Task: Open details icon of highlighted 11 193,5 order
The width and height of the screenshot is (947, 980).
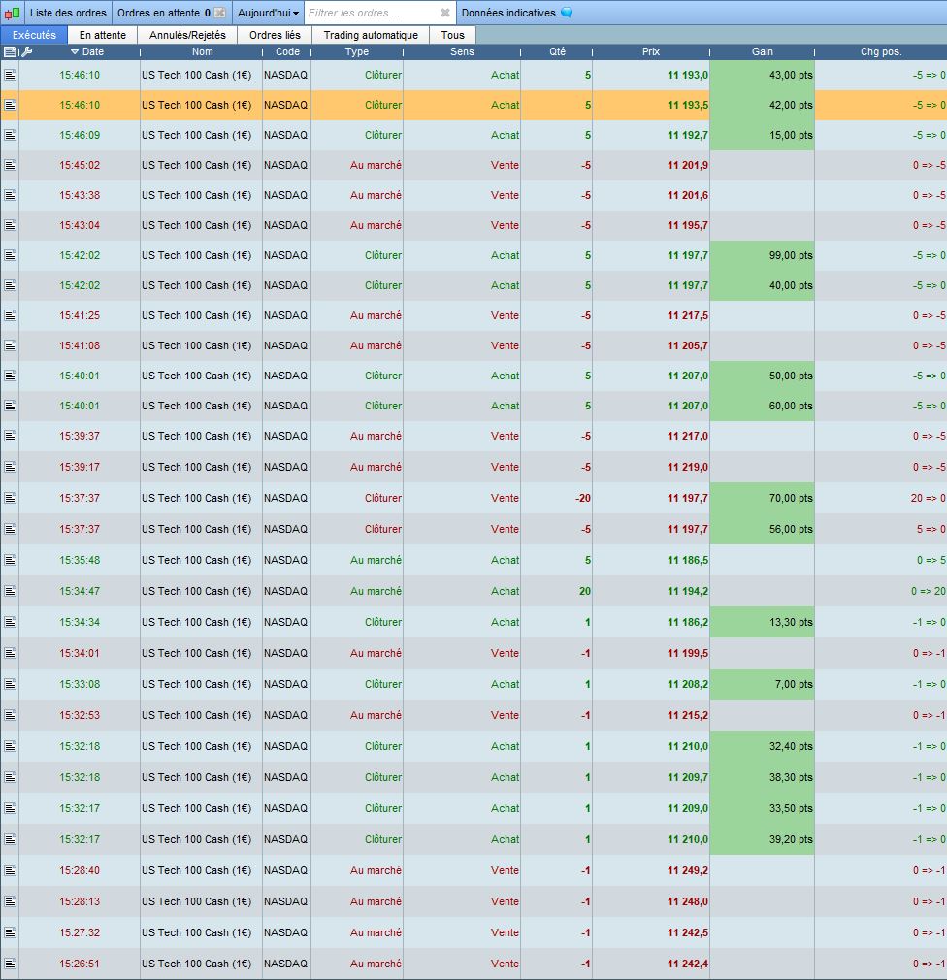Action: point(10,105)
